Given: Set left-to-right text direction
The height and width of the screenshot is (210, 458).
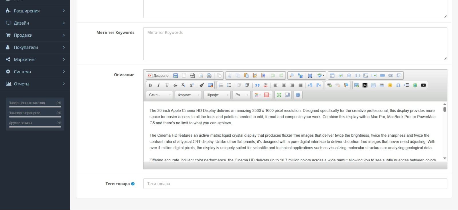Looking at the screenshot, I should click(x=310, y=85).
